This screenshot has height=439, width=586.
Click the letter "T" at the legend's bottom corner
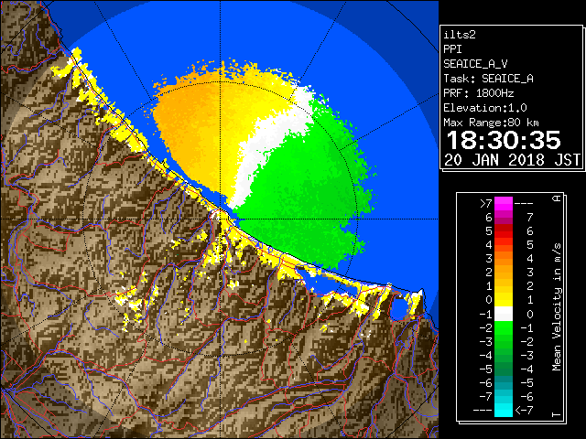coord(557,414)
